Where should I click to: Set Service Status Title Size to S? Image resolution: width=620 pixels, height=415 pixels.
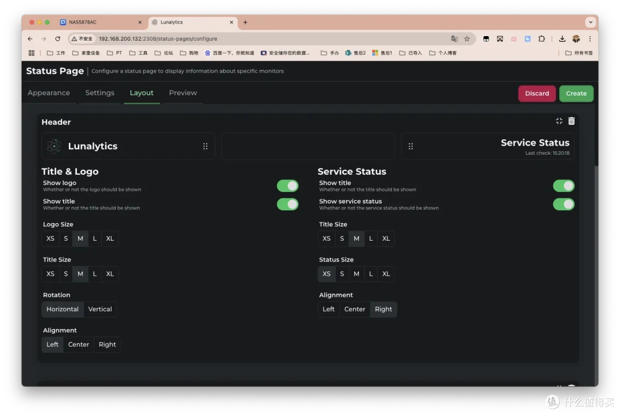pos(342,238)
